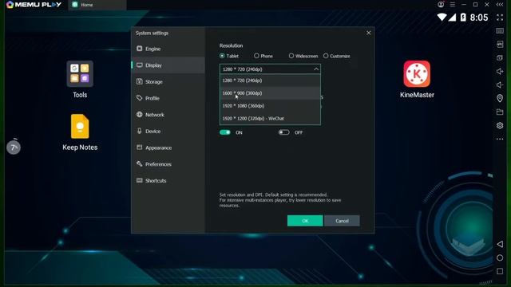This screenshot has height=287, width=511.
Task: Select the Display settings section
Action: 168,65
